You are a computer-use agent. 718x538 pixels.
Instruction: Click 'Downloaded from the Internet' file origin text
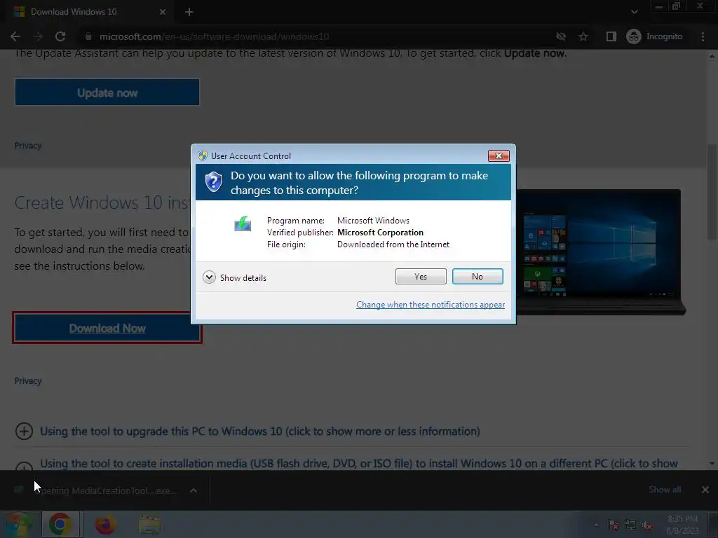(x=393, y=244)
